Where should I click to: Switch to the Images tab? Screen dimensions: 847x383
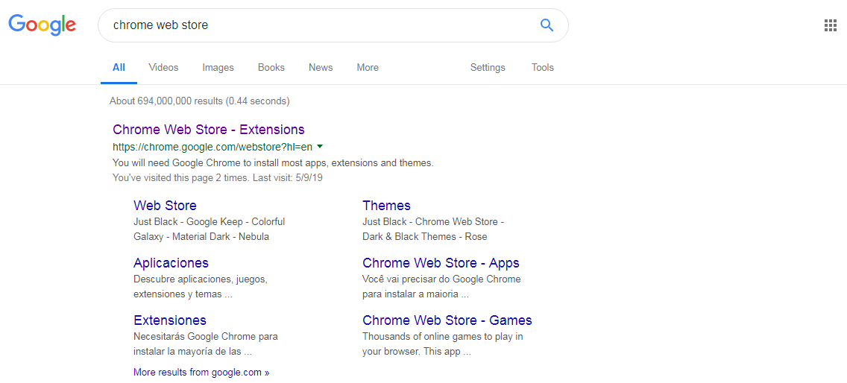(218, 68)
